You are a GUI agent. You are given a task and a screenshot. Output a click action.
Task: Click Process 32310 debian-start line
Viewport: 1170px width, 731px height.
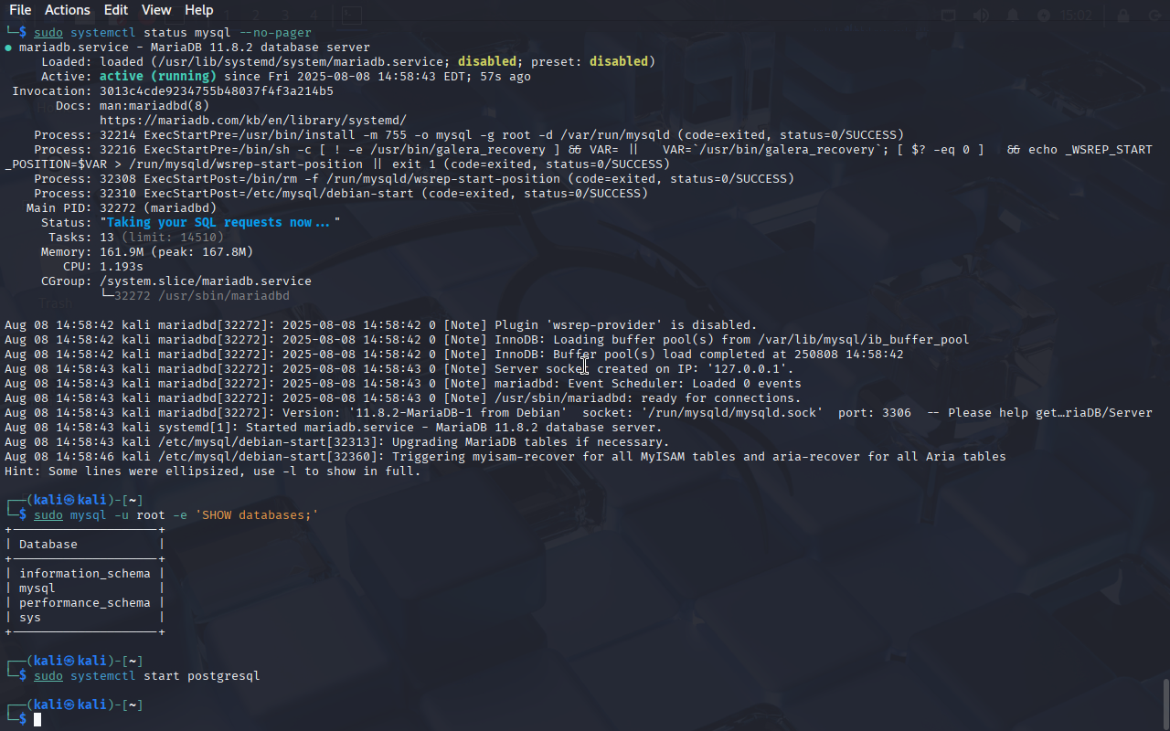click(341, 194)
